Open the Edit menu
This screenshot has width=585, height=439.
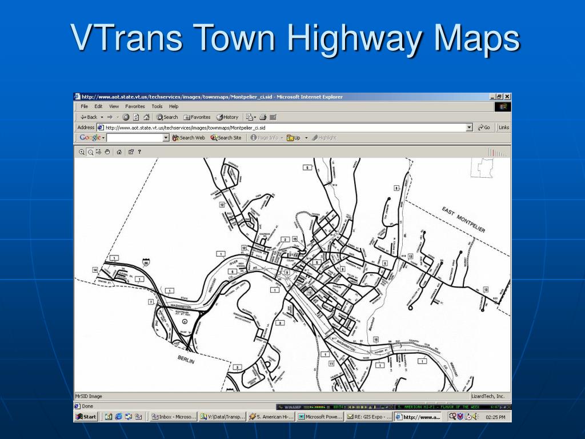point(98,106)
